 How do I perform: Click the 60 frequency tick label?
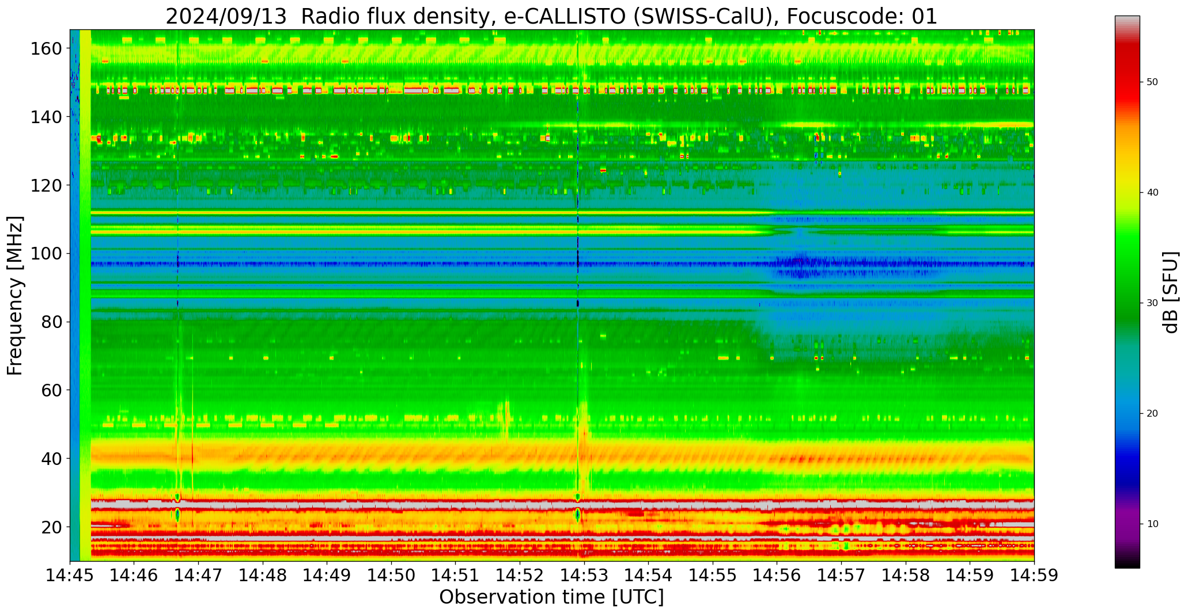pyautogui.click(x=51, y=390)
